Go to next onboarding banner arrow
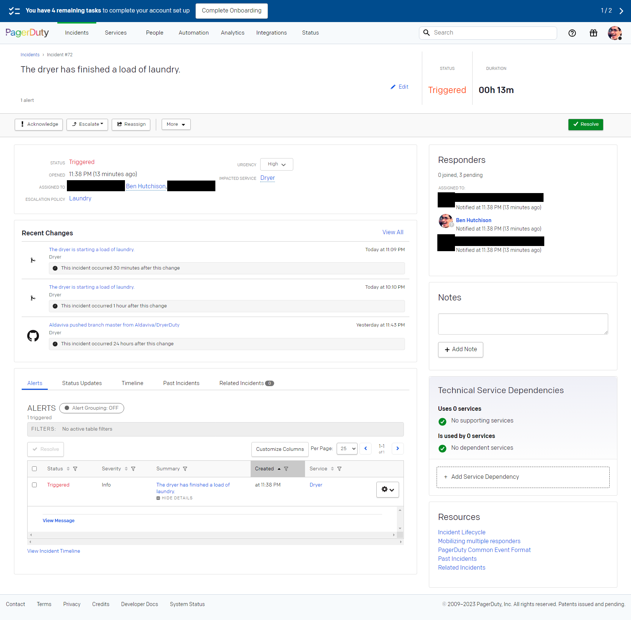 click(621, 11)
